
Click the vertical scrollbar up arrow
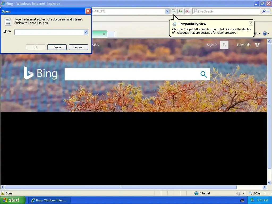coord(269,41)
